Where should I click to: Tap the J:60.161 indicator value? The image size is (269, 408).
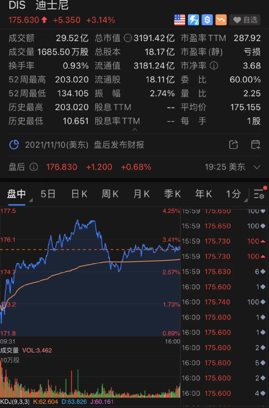click(102, 402)
